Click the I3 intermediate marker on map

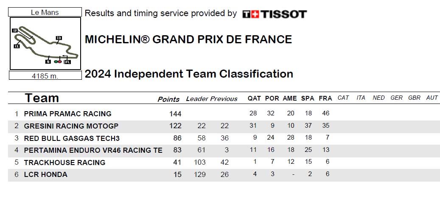[59, 38]
